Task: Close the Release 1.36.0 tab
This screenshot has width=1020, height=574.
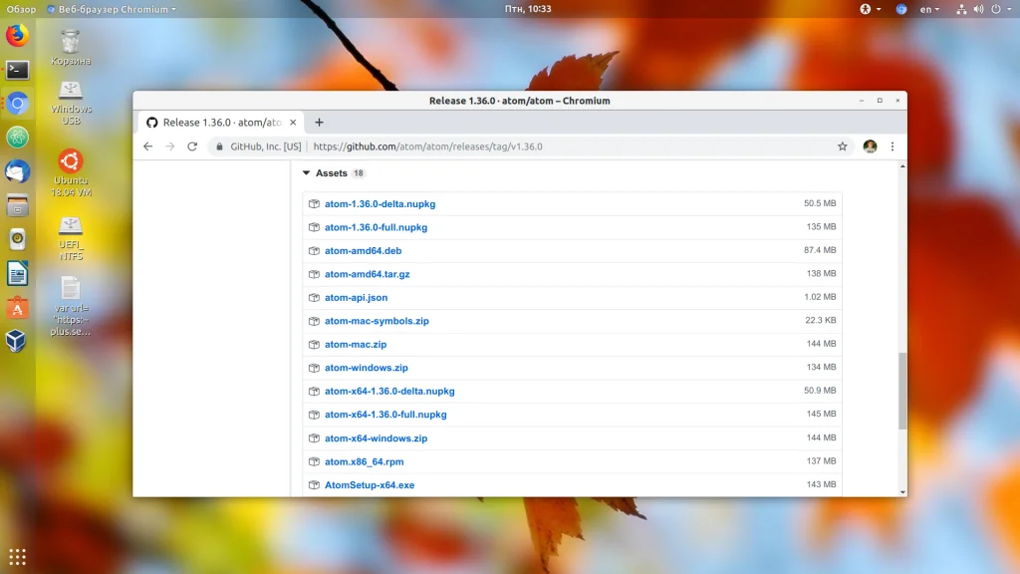Action: [x=293, y=123]
